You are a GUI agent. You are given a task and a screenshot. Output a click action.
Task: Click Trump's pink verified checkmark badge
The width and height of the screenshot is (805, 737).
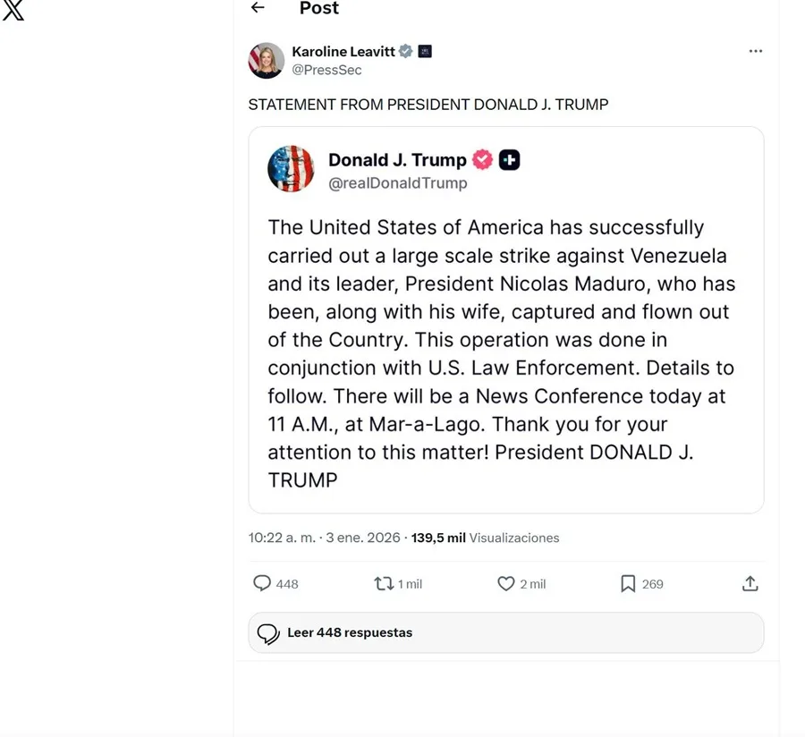click(482, 159)
